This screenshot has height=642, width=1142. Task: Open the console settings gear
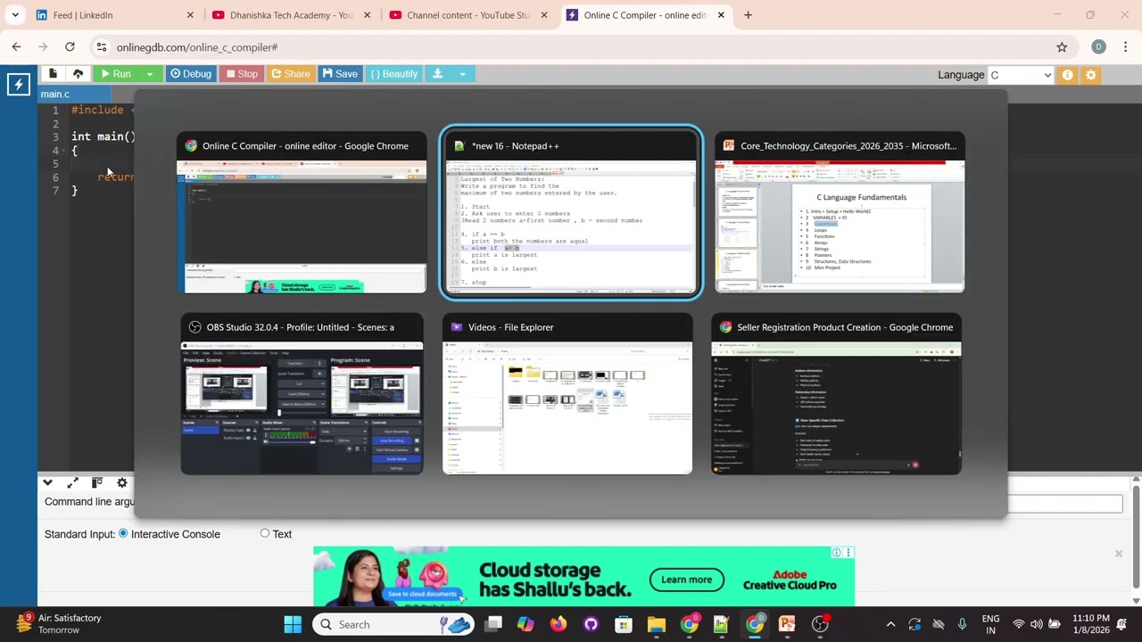(x=122, y=482)
